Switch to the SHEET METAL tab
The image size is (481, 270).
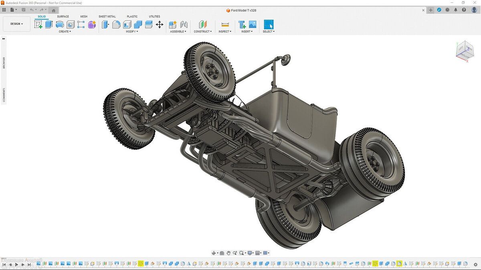(x=107, y=16)
